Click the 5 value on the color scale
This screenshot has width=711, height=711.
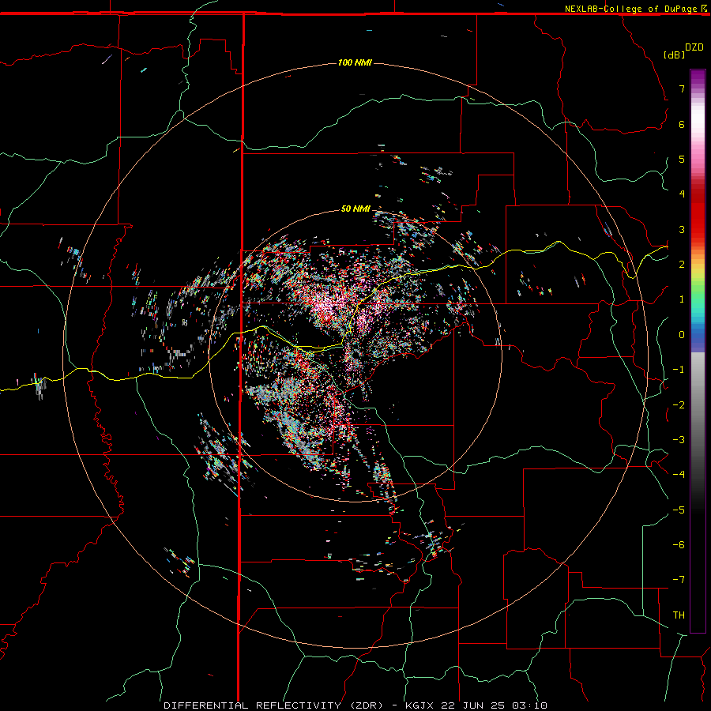682,159
